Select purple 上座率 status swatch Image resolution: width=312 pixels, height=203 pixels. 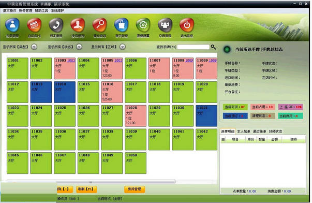coord(290,107)
